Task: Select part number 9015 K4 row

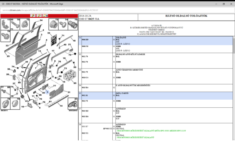Action: point(156,88)
